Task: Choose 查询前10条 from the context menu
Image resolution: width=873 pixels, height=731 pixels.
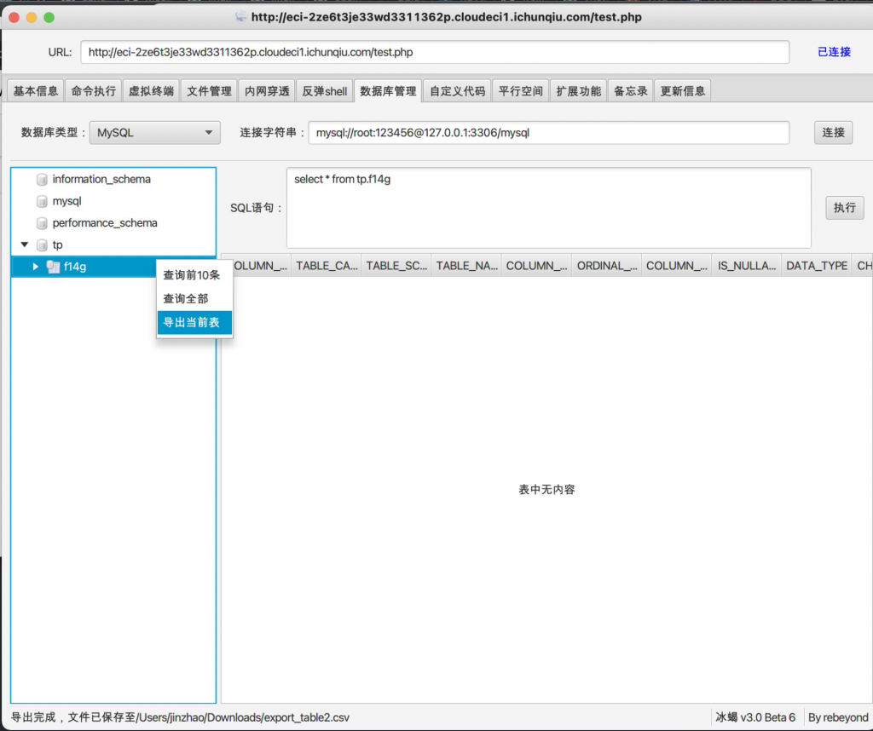Action: click(x=194, y=276)
